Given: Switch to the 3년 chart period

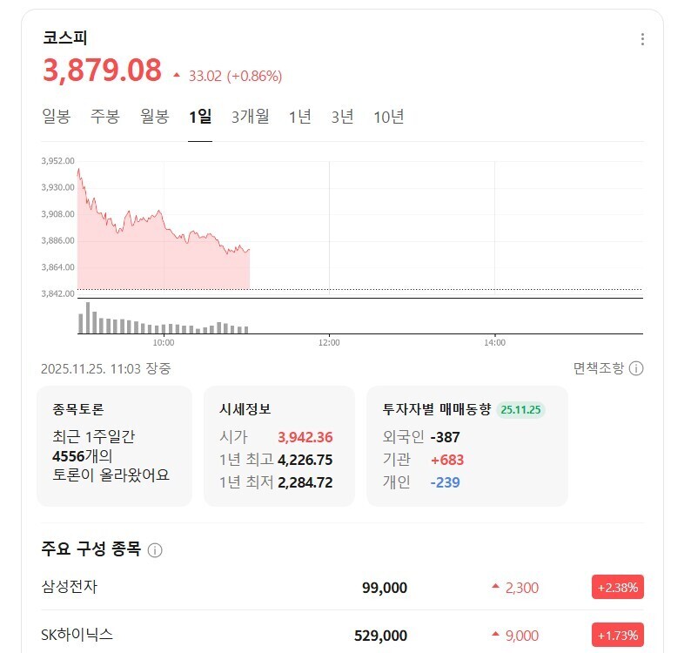Looking at the screenshot, I should 342,117.
